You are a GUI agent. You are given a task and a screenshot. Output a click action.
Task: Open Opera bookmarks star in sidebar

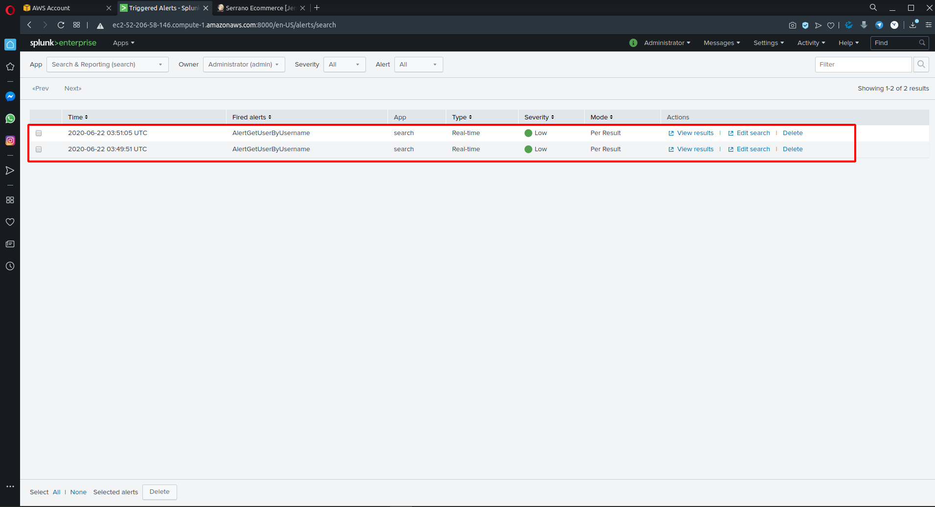click(x=10, y=67)
